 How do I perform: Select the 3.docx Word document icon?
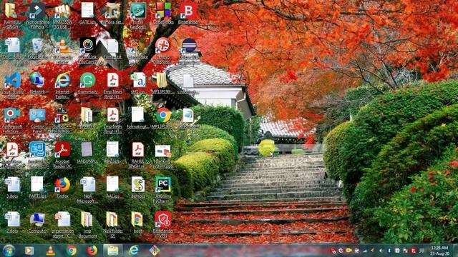(12, 187)
